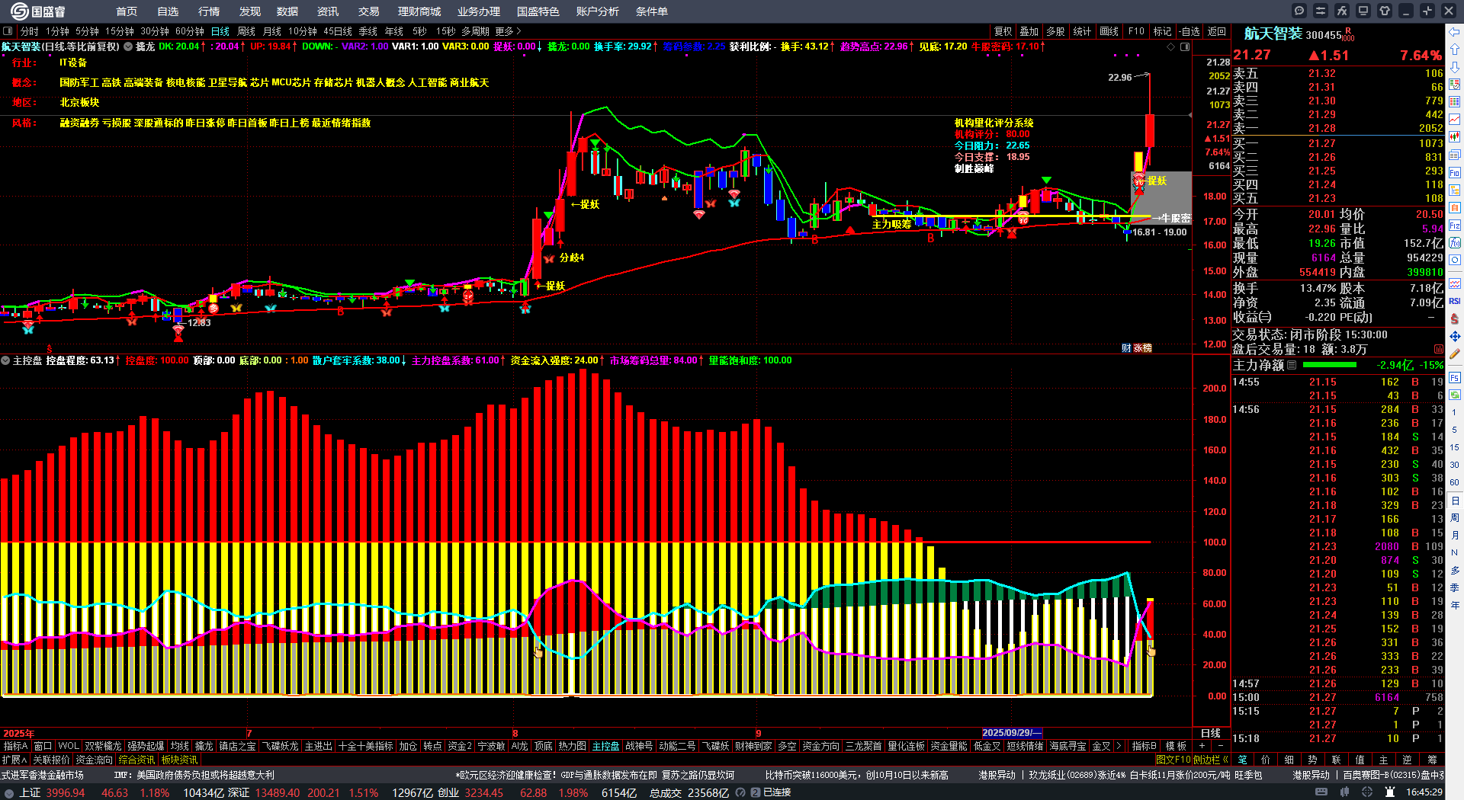1464x800 pixels.
Task: Open 图文F10 link
Action: point(1173,760)
